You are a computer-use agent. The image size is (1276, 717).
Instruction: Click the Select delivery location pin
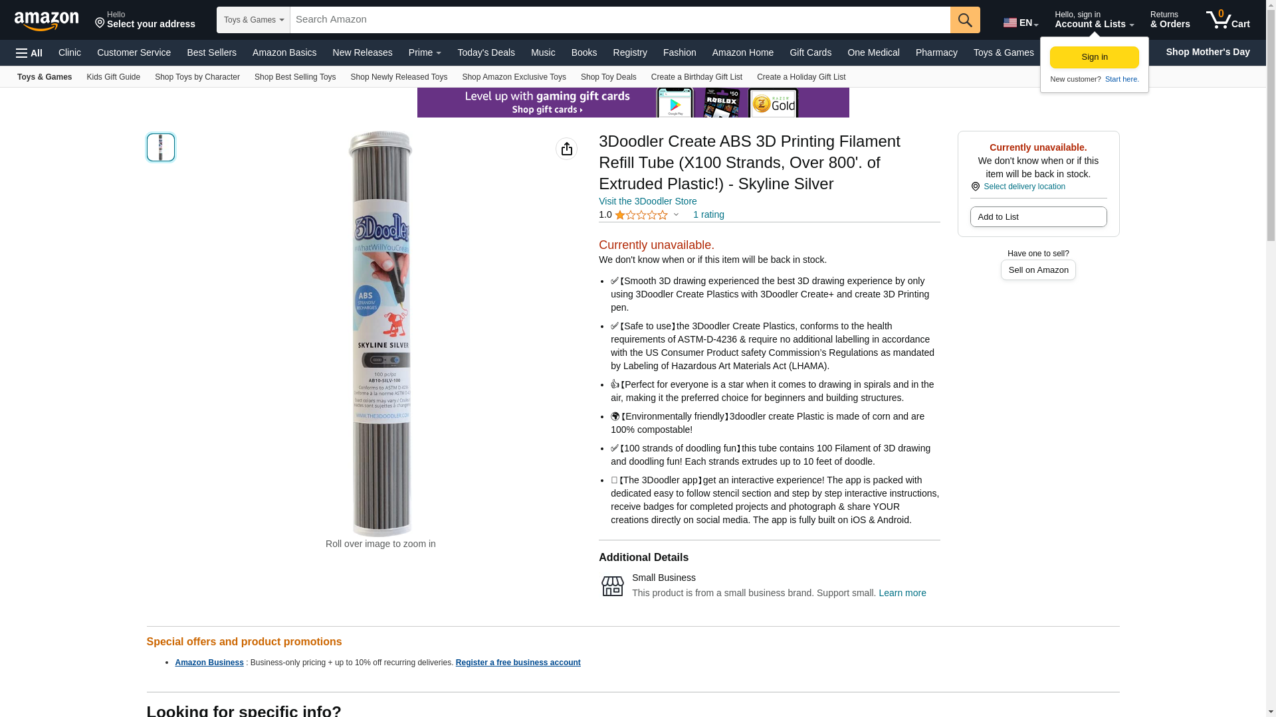coord(975,187)
